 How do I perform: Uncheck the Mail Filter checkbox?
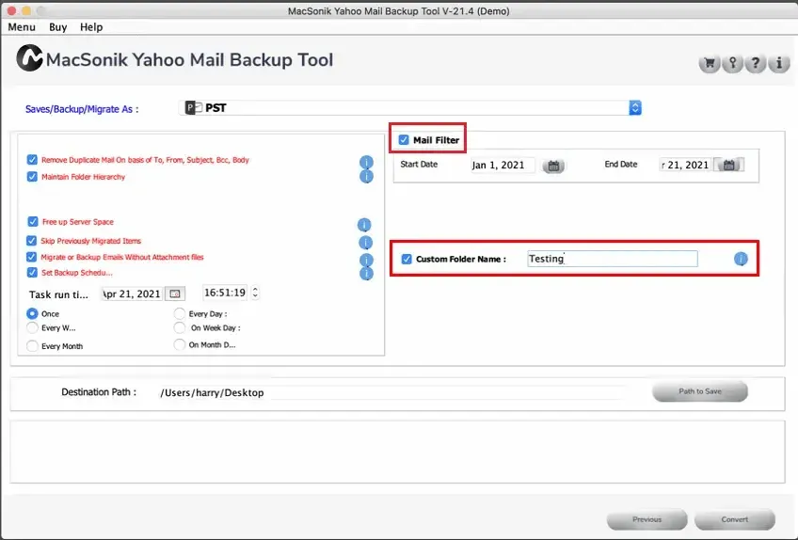pos(404,140)
